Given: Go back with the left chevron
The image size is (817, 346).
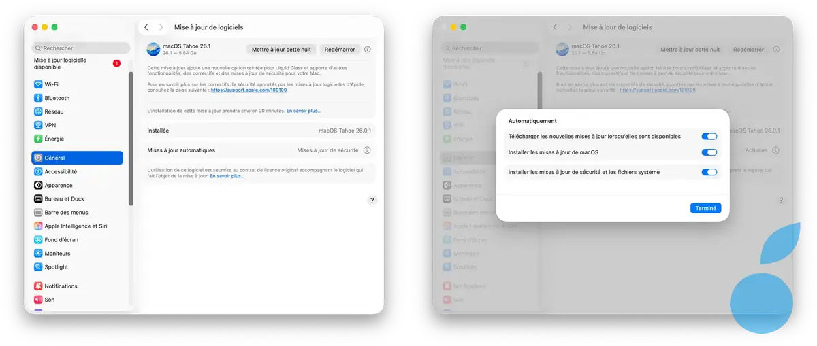Looking at the screenshot, I should click(x=146, y=27).
